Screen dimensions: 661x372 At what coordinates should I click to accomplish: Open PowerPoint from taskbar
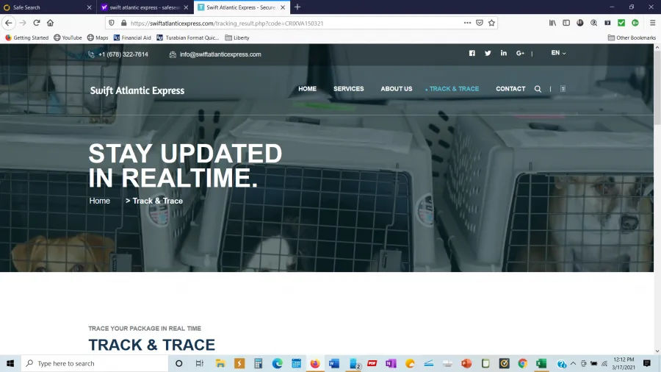click(466, 363)
